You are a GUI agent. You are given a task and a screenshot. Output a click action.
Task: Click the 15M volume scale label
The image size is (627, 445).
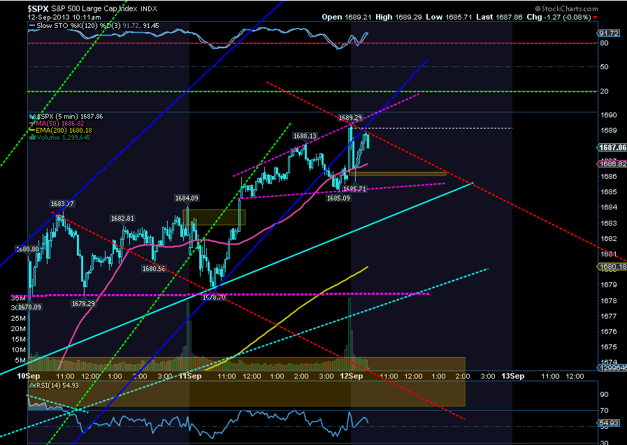coord(18,339)
